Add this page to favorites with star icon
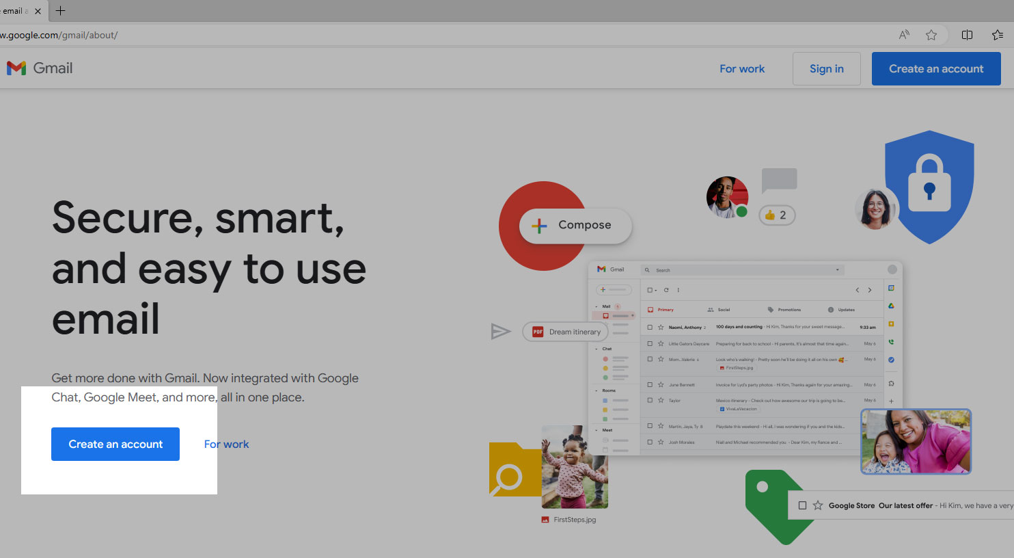Image resolution: width=1014 pixels, height=558 pixels. click(x=931, y=35)
